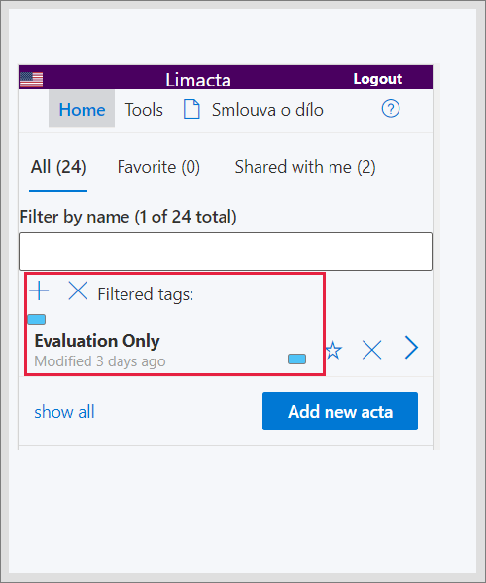Viewport: 486px width, 583px height.
Task: Select the Shared with me (2) tab
Action: pyautogui.click(x=305, y=167)
